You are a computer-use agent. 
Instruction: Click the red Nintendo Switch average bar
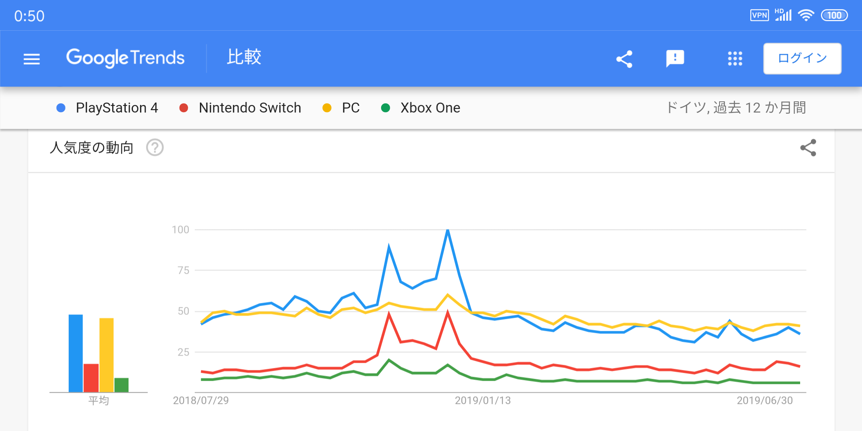pos(91,378)
